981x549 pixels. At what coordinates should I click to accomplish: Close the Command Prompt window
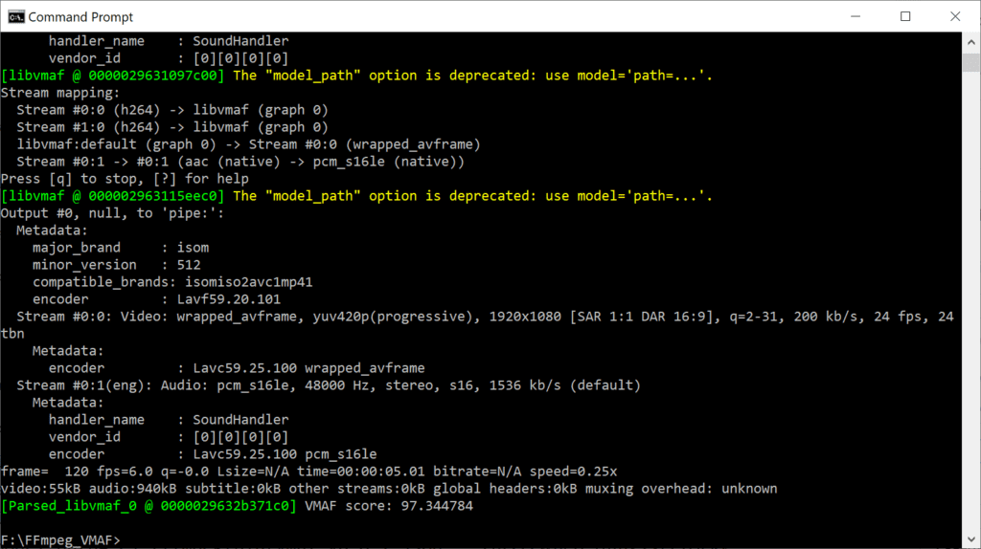click(x=955, y=16)
